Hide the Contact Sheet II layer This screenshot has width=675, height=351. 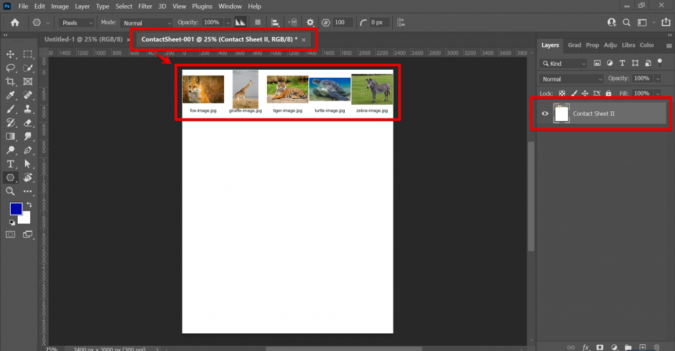[x=545, y=114]
